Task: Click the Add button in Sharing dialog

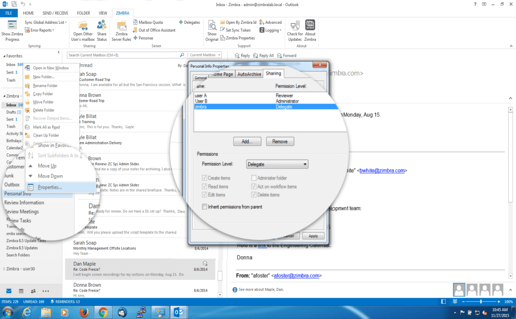Action: tap(247, 141)
